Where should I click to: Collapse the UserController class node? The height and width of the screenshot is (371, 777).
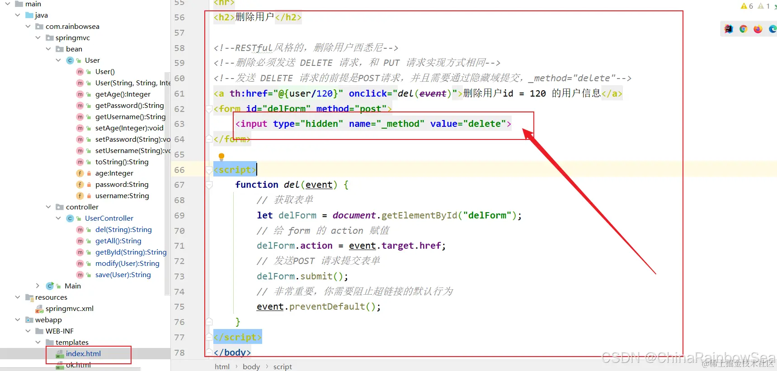click(58, 218)
